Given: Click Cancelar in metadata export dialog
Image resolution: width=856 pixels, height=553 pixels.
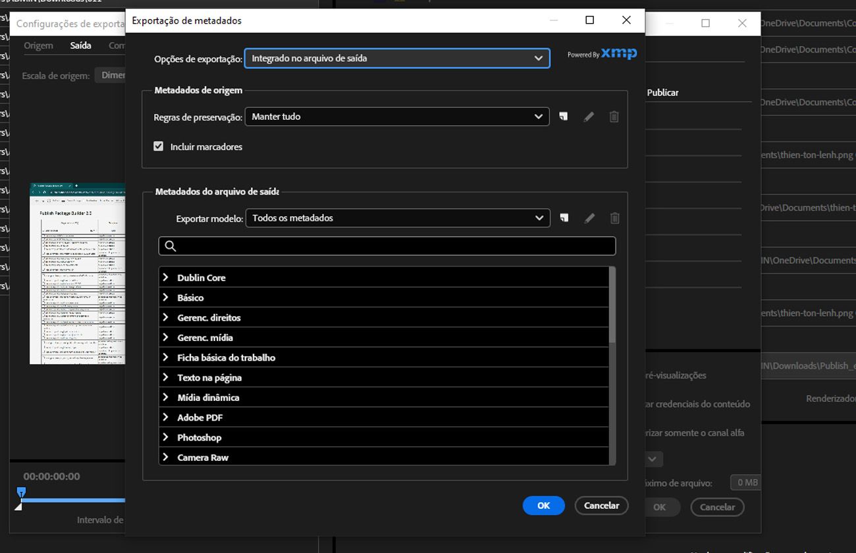Looking at the screenshot, I should pos(601,506).
